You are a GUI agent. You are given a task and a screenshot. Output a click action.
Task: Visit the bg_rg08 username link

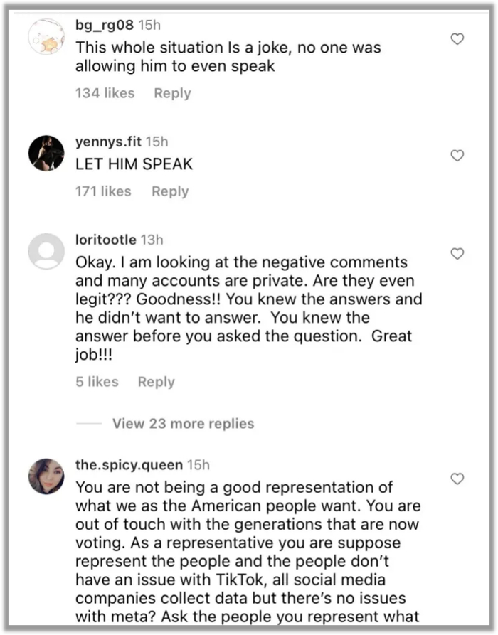(x=104, y=26)
